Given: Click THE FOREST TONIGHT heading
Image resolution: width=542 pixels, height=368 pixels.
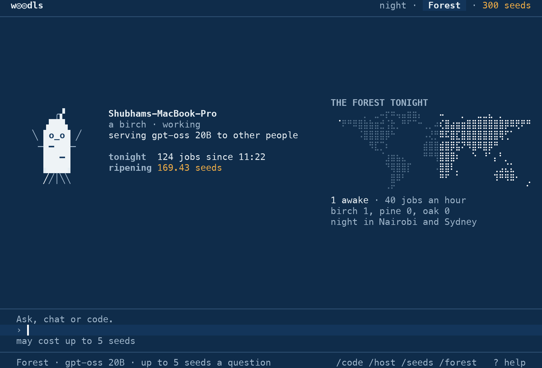Looking at the screenshot, I should (379, 103).
